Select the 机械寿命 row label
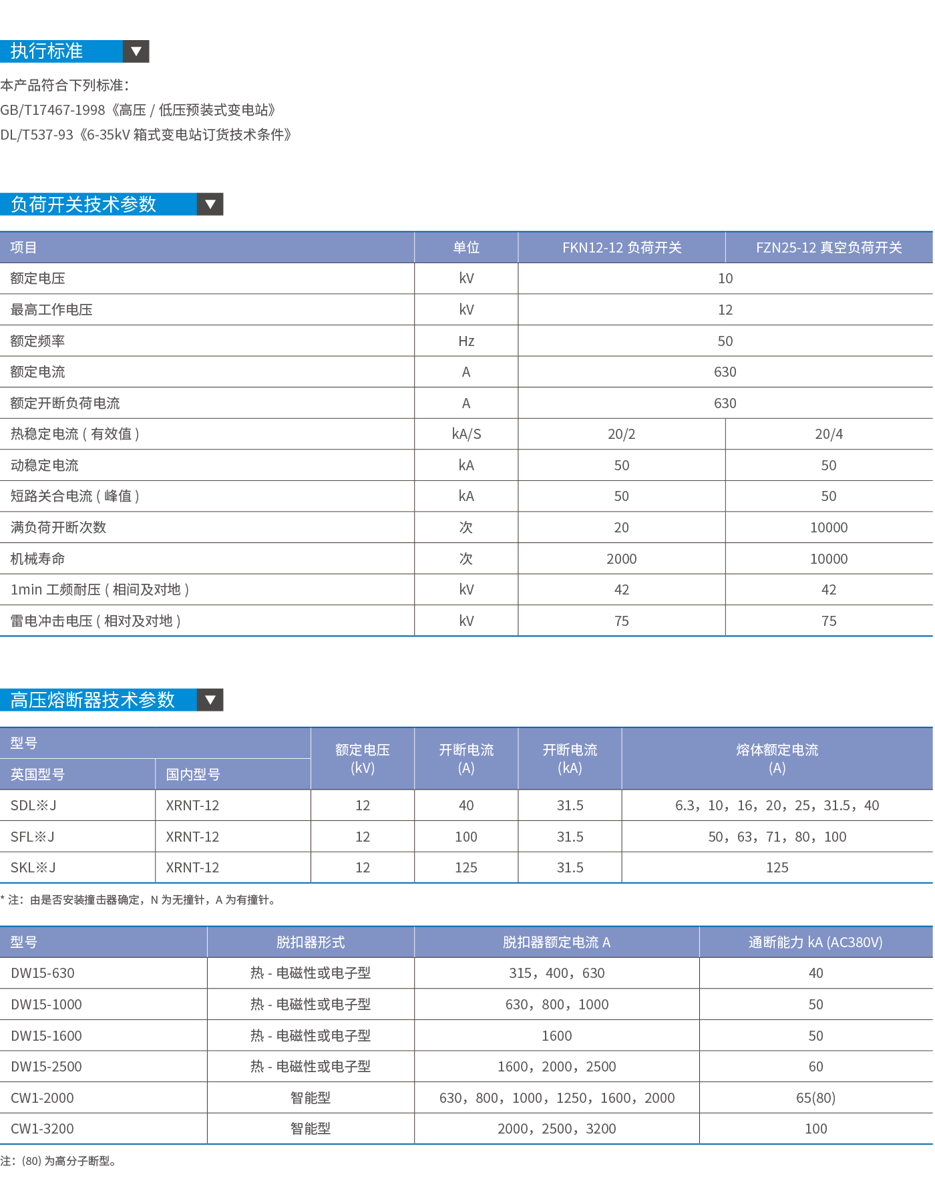The image size is (935, 1181). [37, 559]
